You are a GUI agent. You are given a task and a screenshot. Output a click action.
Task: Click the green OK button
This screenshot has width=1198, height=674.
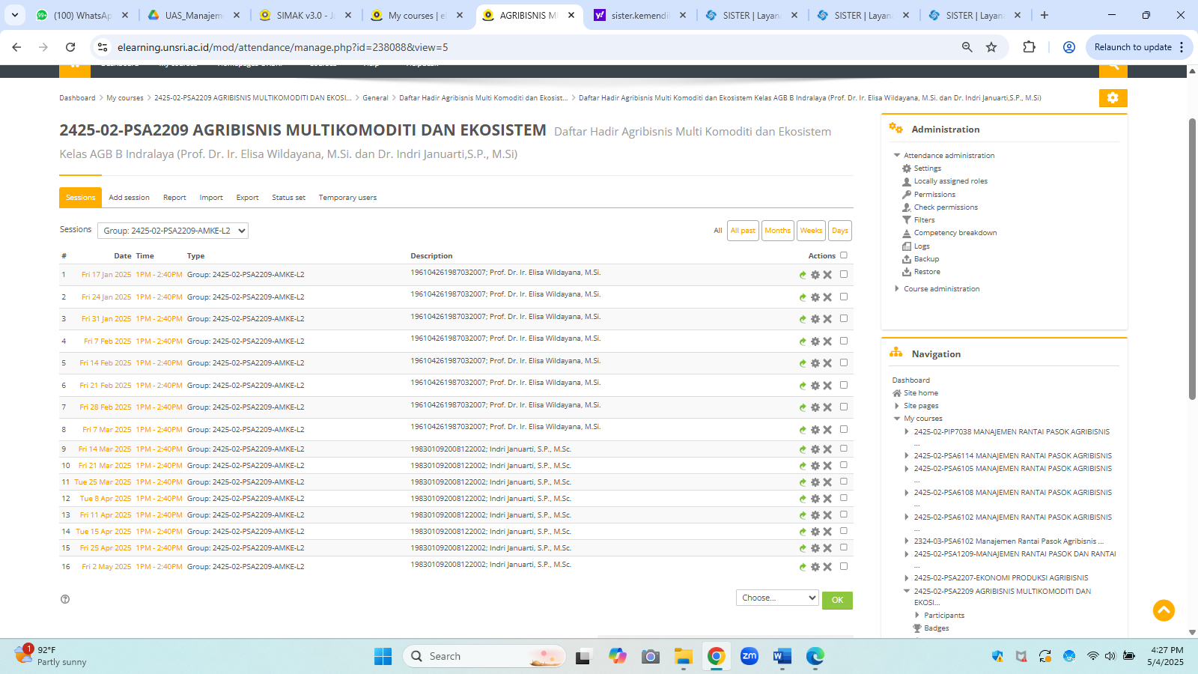point(837,600)
